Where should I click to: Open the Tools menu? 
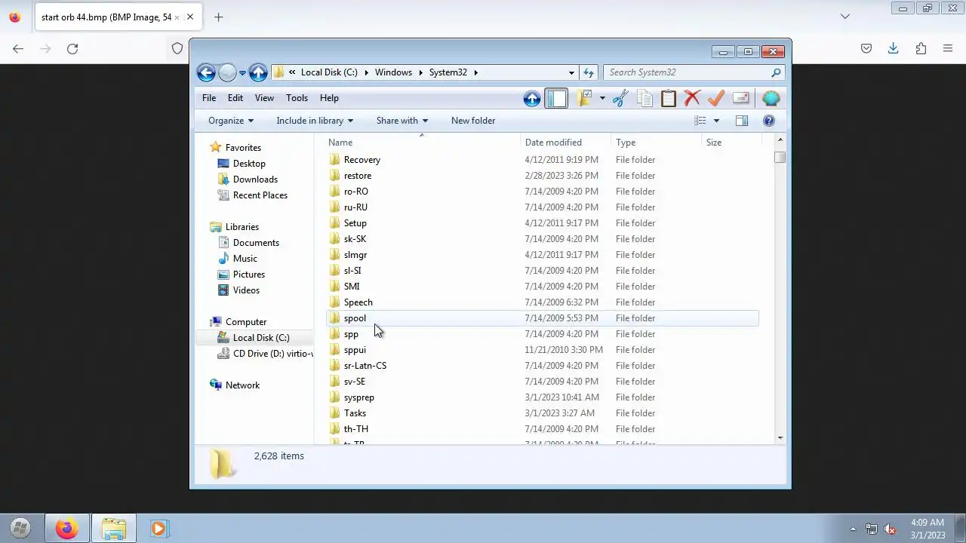[297, 98]
